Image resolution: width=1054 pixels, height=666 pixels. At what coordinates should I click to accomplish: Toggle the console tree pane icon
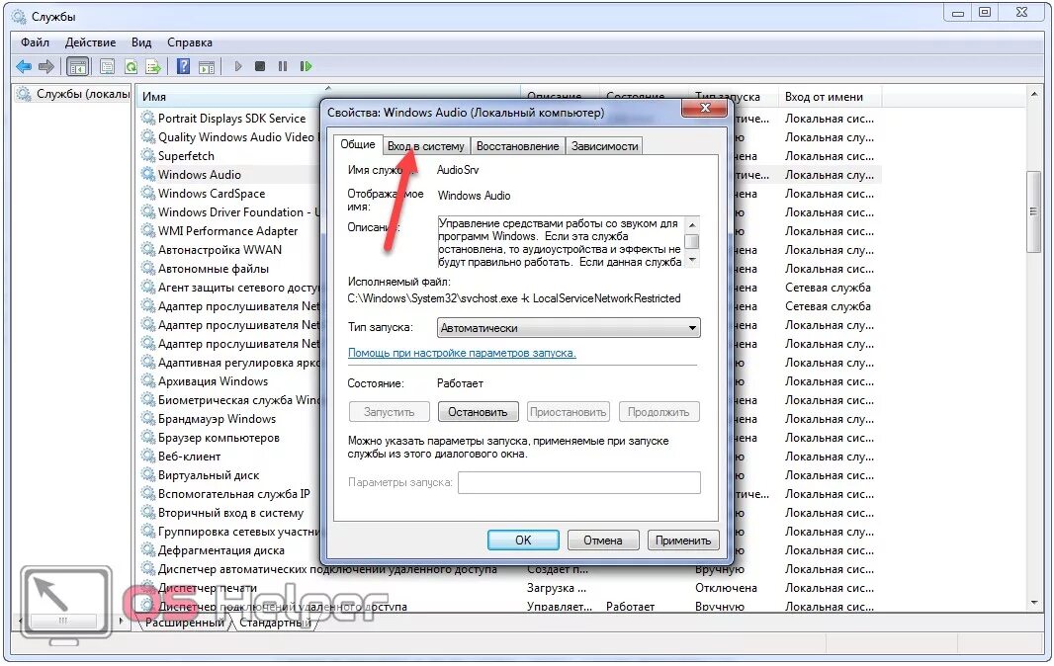coord(78,66)
